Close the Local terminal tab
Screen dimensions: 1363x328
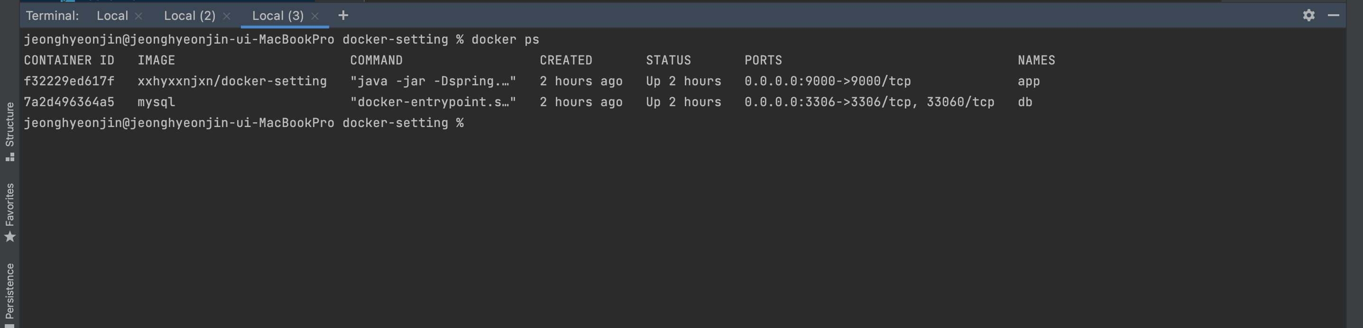point(138,17)
